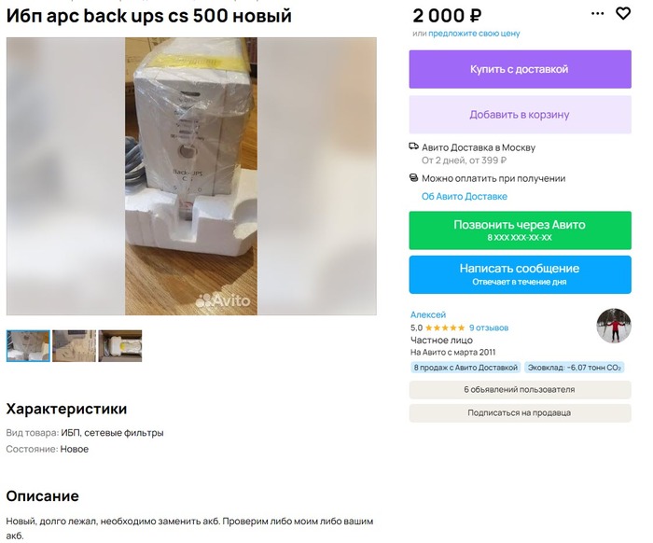This screenshot has height=543, width=653.
Task: Add listing to favorites with heart icon
Action: coord(623,14)
